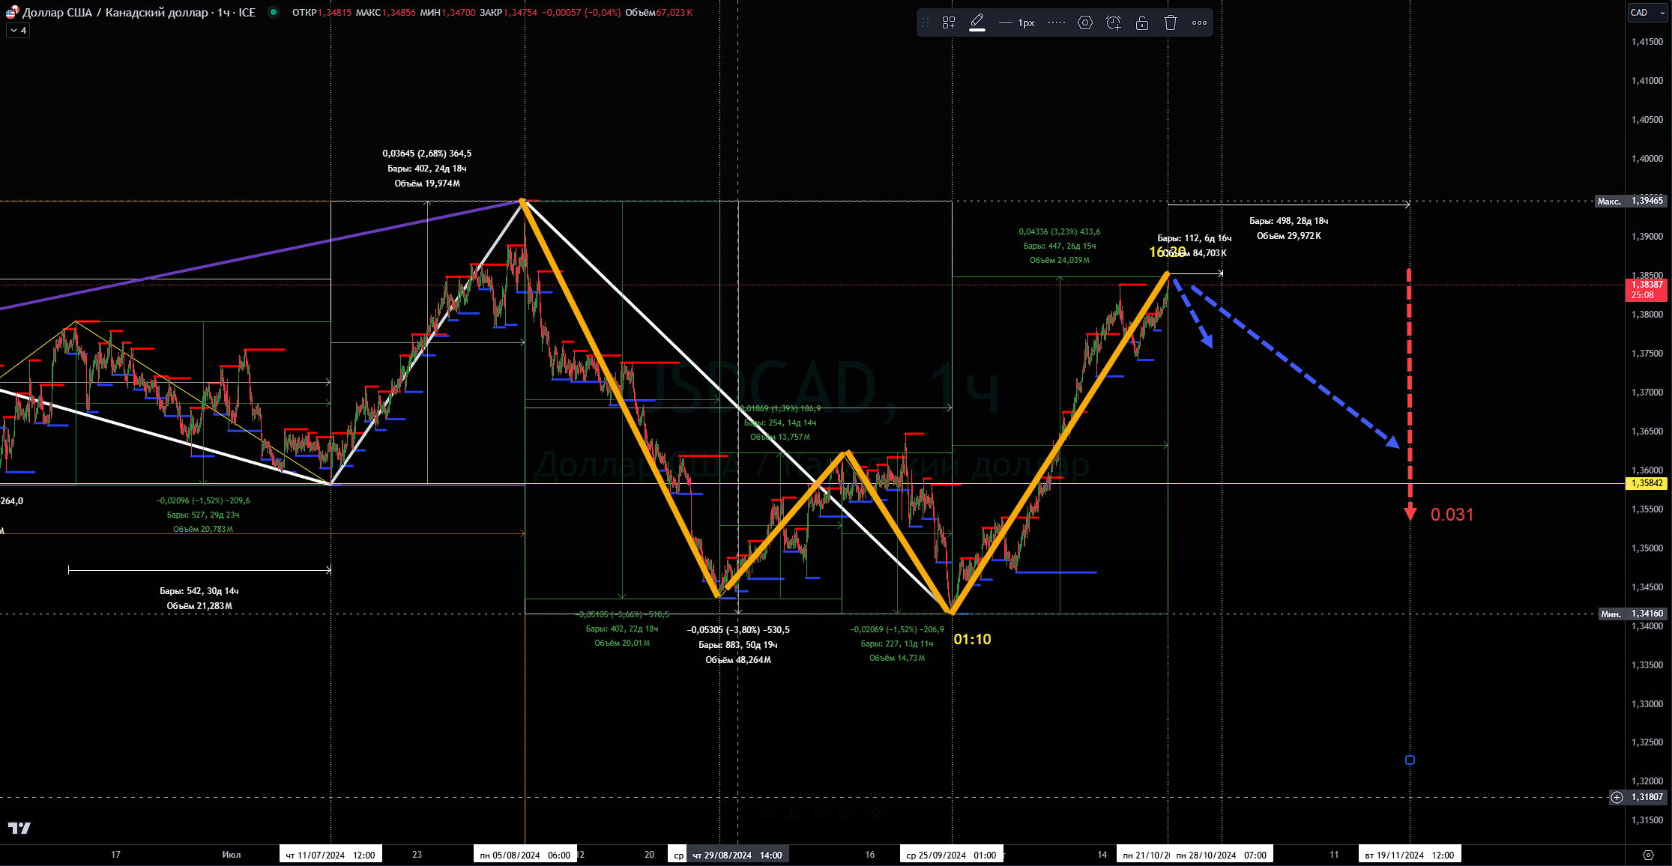1672x866 pixels.
Task: Click the Объём 29,972 K label
Action: pos(1289,236)
